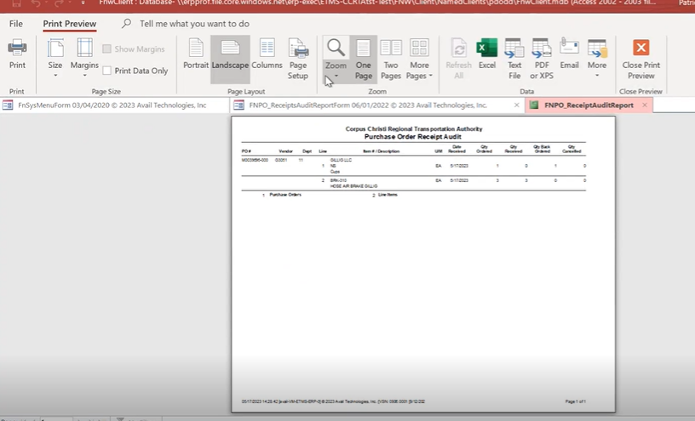Click Close Print Preview button
This screenshot has width=695, height=421.
click(x=640, y=58)
